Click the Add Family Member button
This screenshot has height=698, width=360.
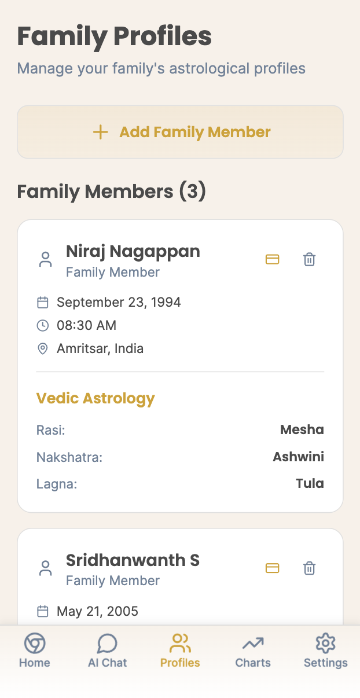pos(180,132)
